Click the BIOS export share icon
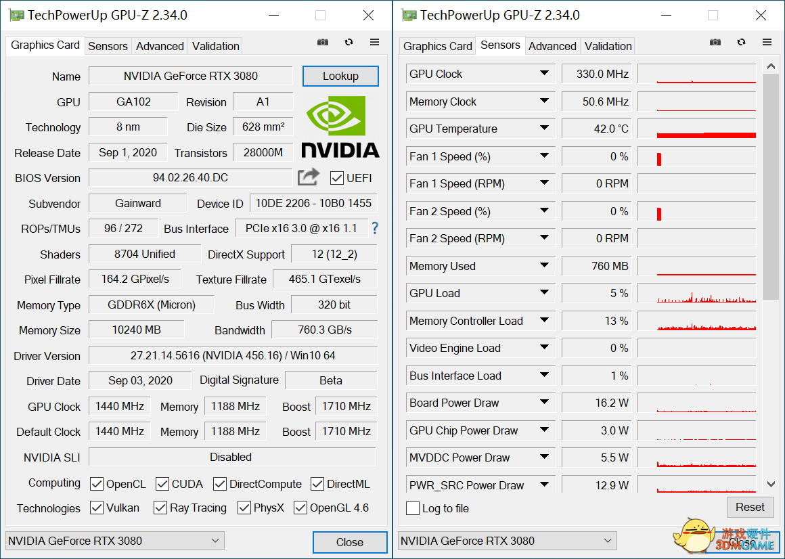Viewport: 785px width, 559px height. tap(309, 177)
